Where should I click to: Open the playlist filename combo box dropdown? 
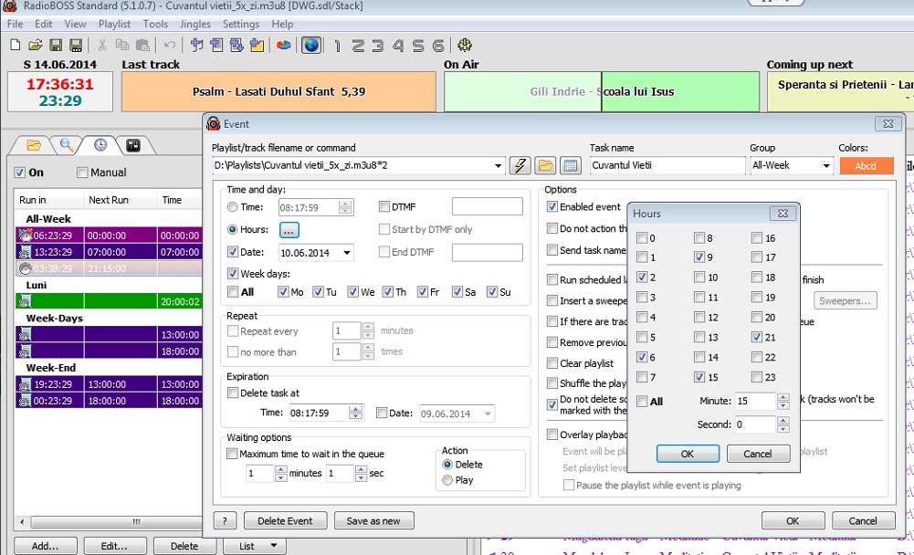click(498, 166)
